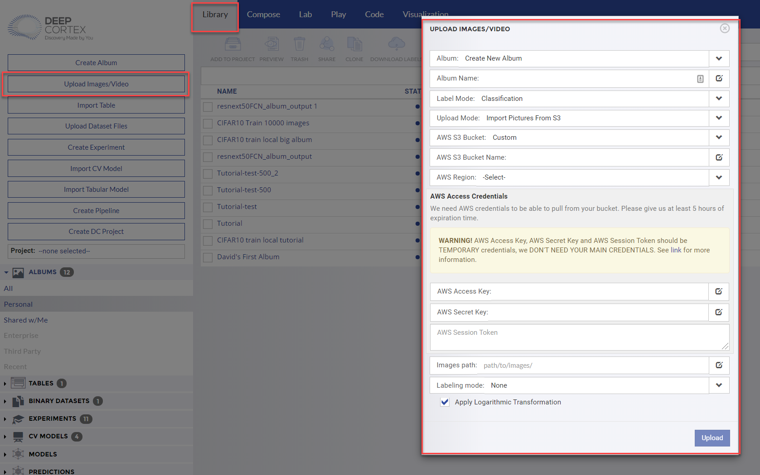This screenshot has width=760, height=475.
Task: Click the Share icon in toolbar
Action: (327, 44)
